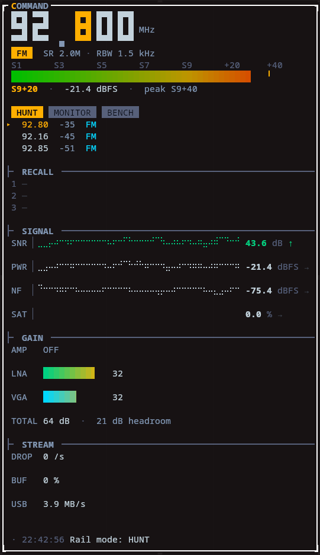Collapse the GAIN section header
The height and width of the screenshot is (555, 320).
pyautogui.click(x=33, y=338)
